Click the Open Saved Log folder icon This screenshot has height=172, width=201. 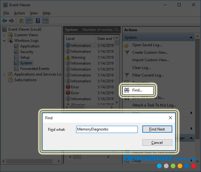point(126,45)
